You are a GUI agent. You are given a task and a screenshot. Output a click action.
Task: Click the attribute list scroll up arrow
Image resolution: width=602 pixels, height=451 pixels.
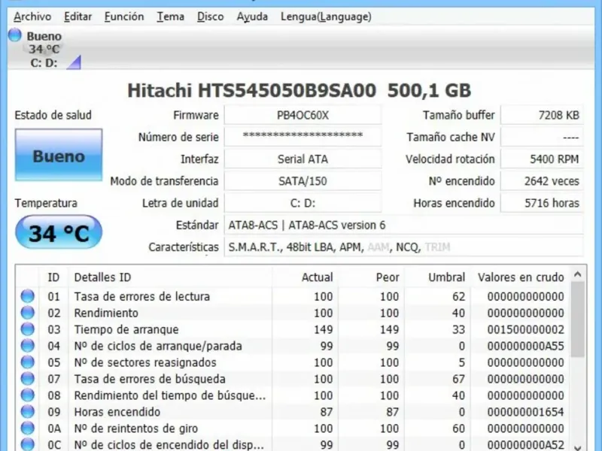[578, 274]
